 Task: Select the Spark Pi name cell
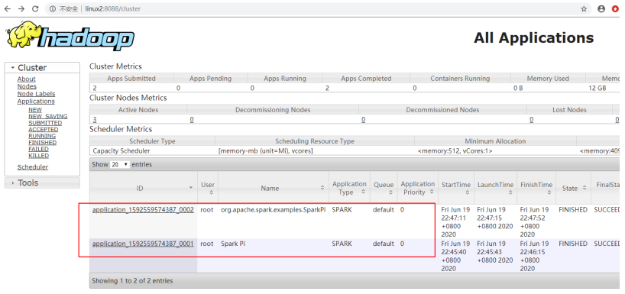(233, 244)
